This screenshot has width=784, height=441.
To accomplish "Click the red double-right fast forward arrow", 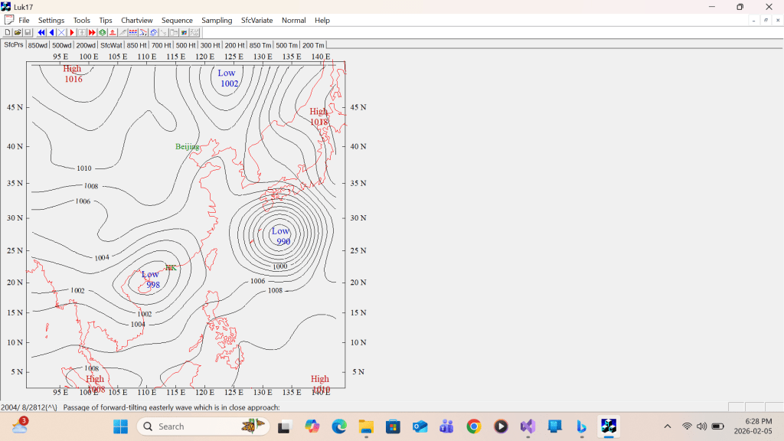I will click(92, 33).
